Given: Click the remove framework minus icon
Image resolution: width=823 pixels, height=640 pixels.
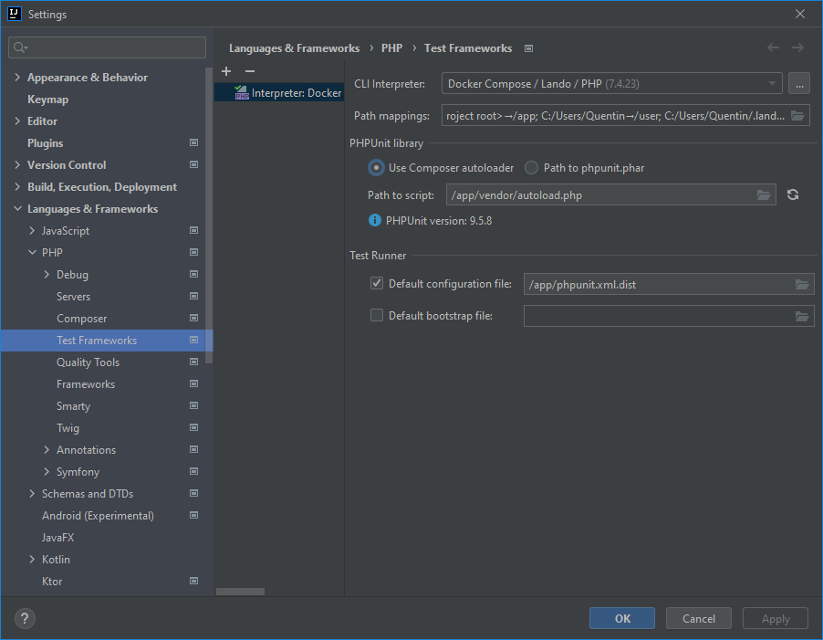Looking at the screenshot, I should 249,71.
